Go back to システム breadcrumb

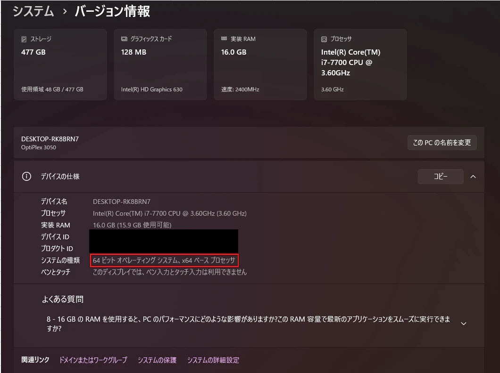tap(33, 11)
